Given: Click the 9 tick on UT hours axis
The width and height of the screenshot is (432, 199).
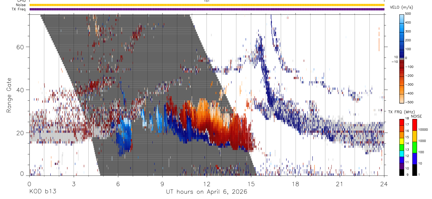Looking at the screenshot, I should [162, 184].
